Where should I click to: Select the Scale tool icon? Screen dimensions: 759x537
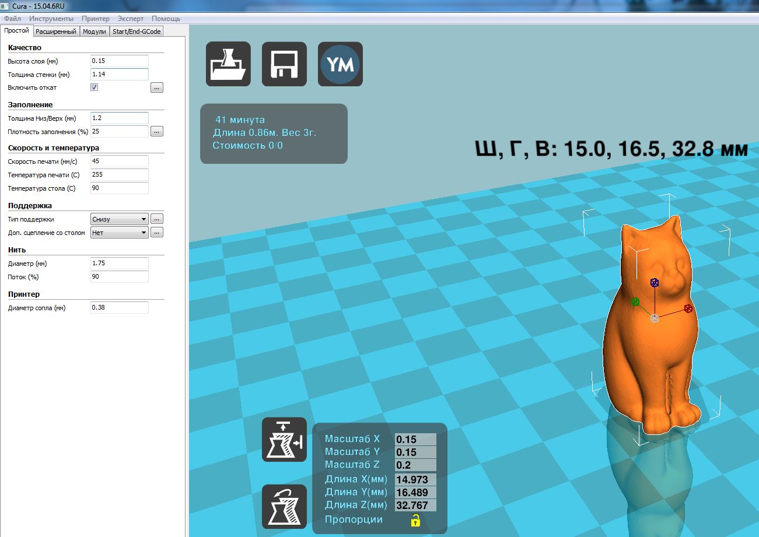tap(284, 439)
